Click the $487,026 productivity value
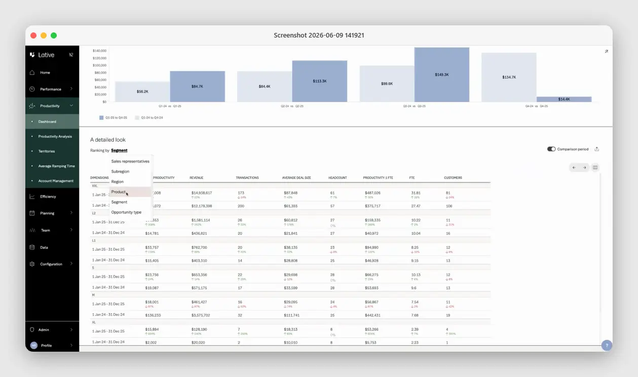This screenshot has width=638, height=377. (372, 193)
